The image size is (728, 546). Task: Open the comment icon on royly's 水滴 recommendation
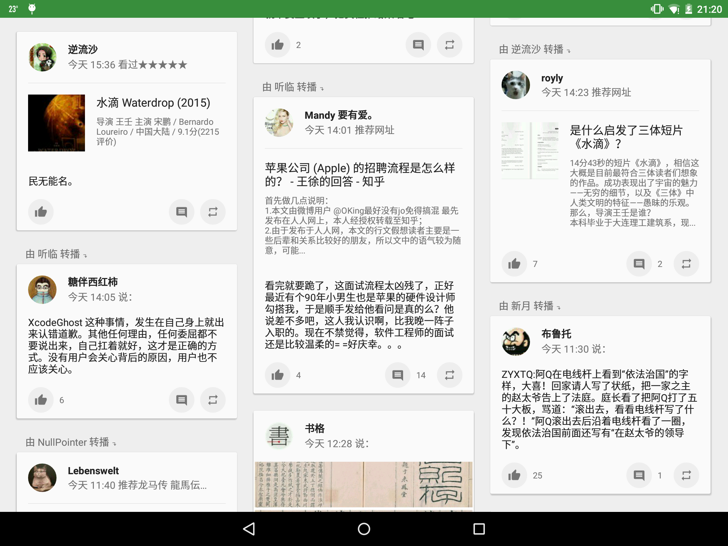click(639, 263)
